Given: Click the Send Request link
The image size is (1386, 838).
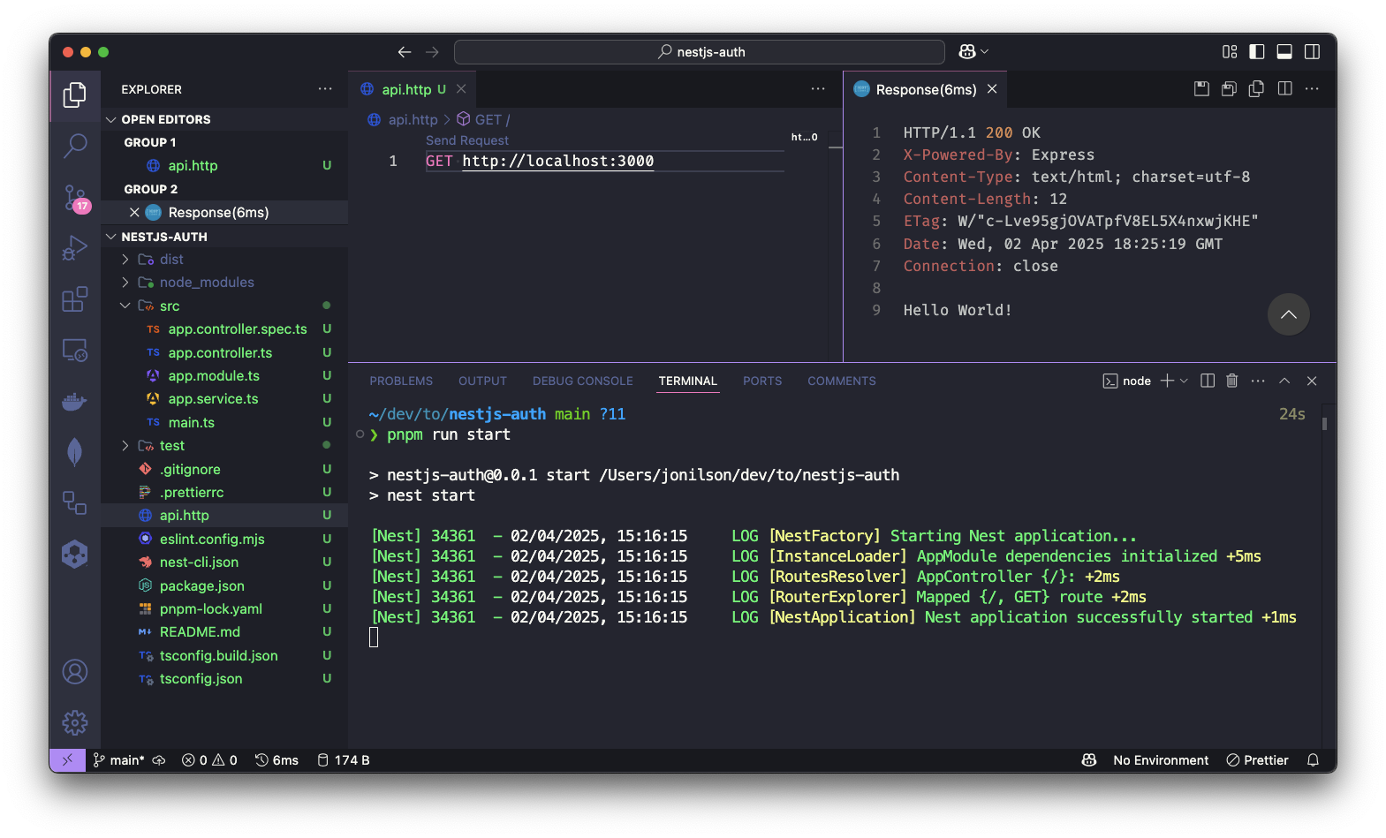Looking at the screenshot, I should point(467,140).
